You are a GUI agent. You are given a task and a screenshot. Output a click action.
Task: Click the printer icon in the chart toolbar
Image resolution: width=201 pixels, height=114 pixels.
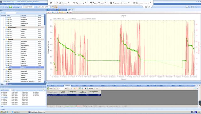68,13
